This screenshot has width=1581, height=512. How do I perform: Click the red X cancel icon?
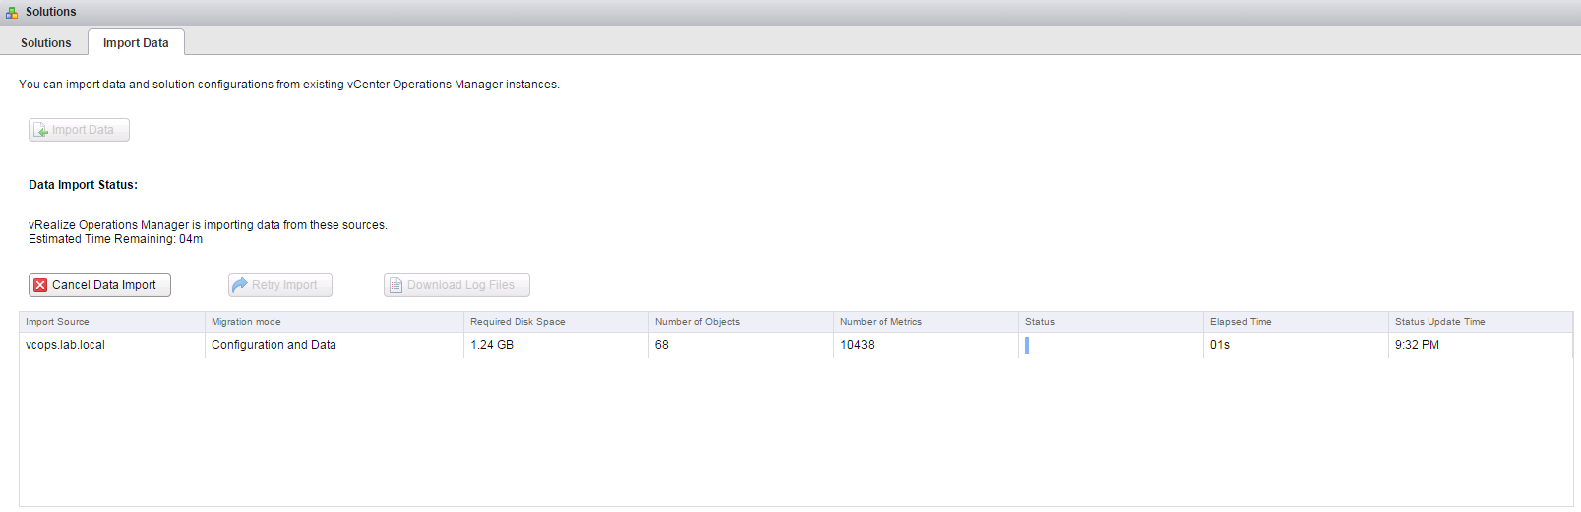[40, 285]
